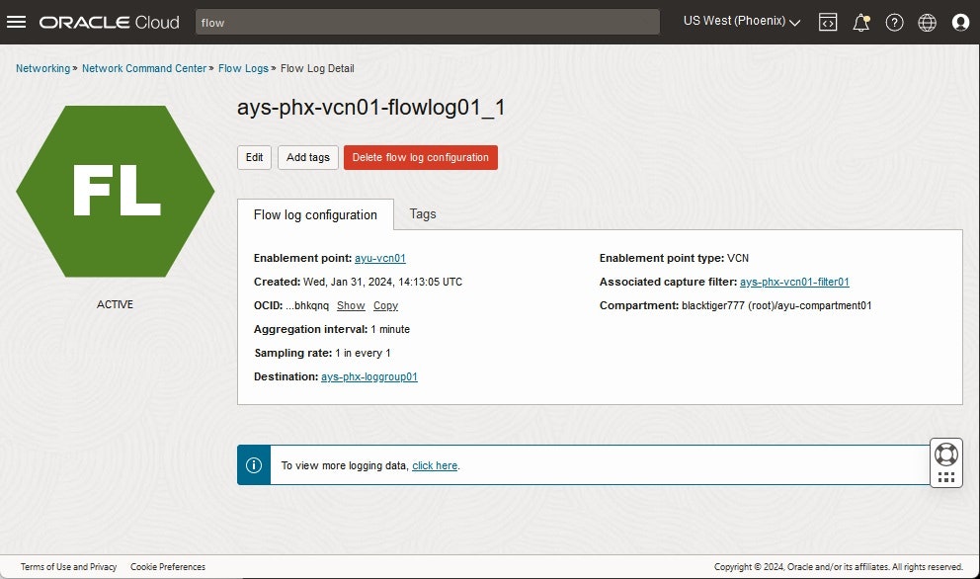The width and height of the screenshot is (980, 579).
Task: Go to Flow Logs breadcrumb
Action: click(x=243, y=68)
